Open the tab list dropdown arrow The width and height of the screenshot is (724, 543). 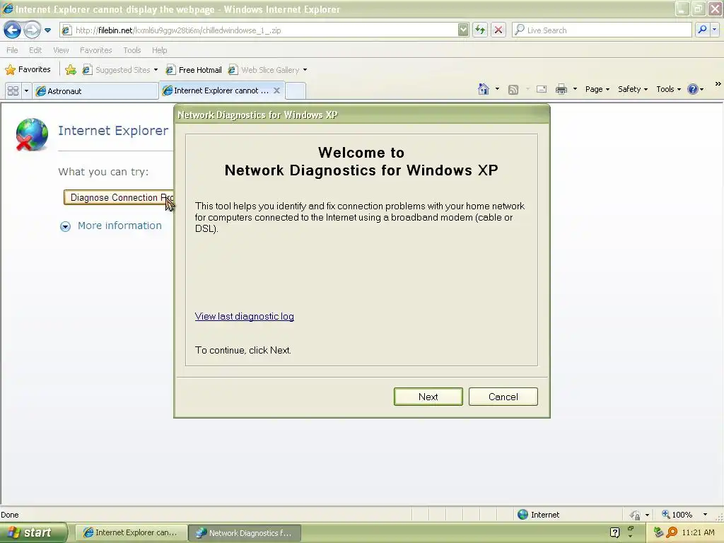(x=26, y=90)
